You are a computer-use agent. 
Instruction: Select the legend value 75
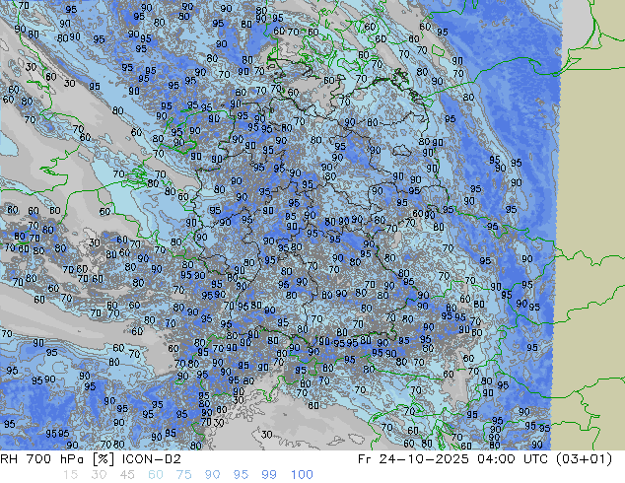point(183,475)
